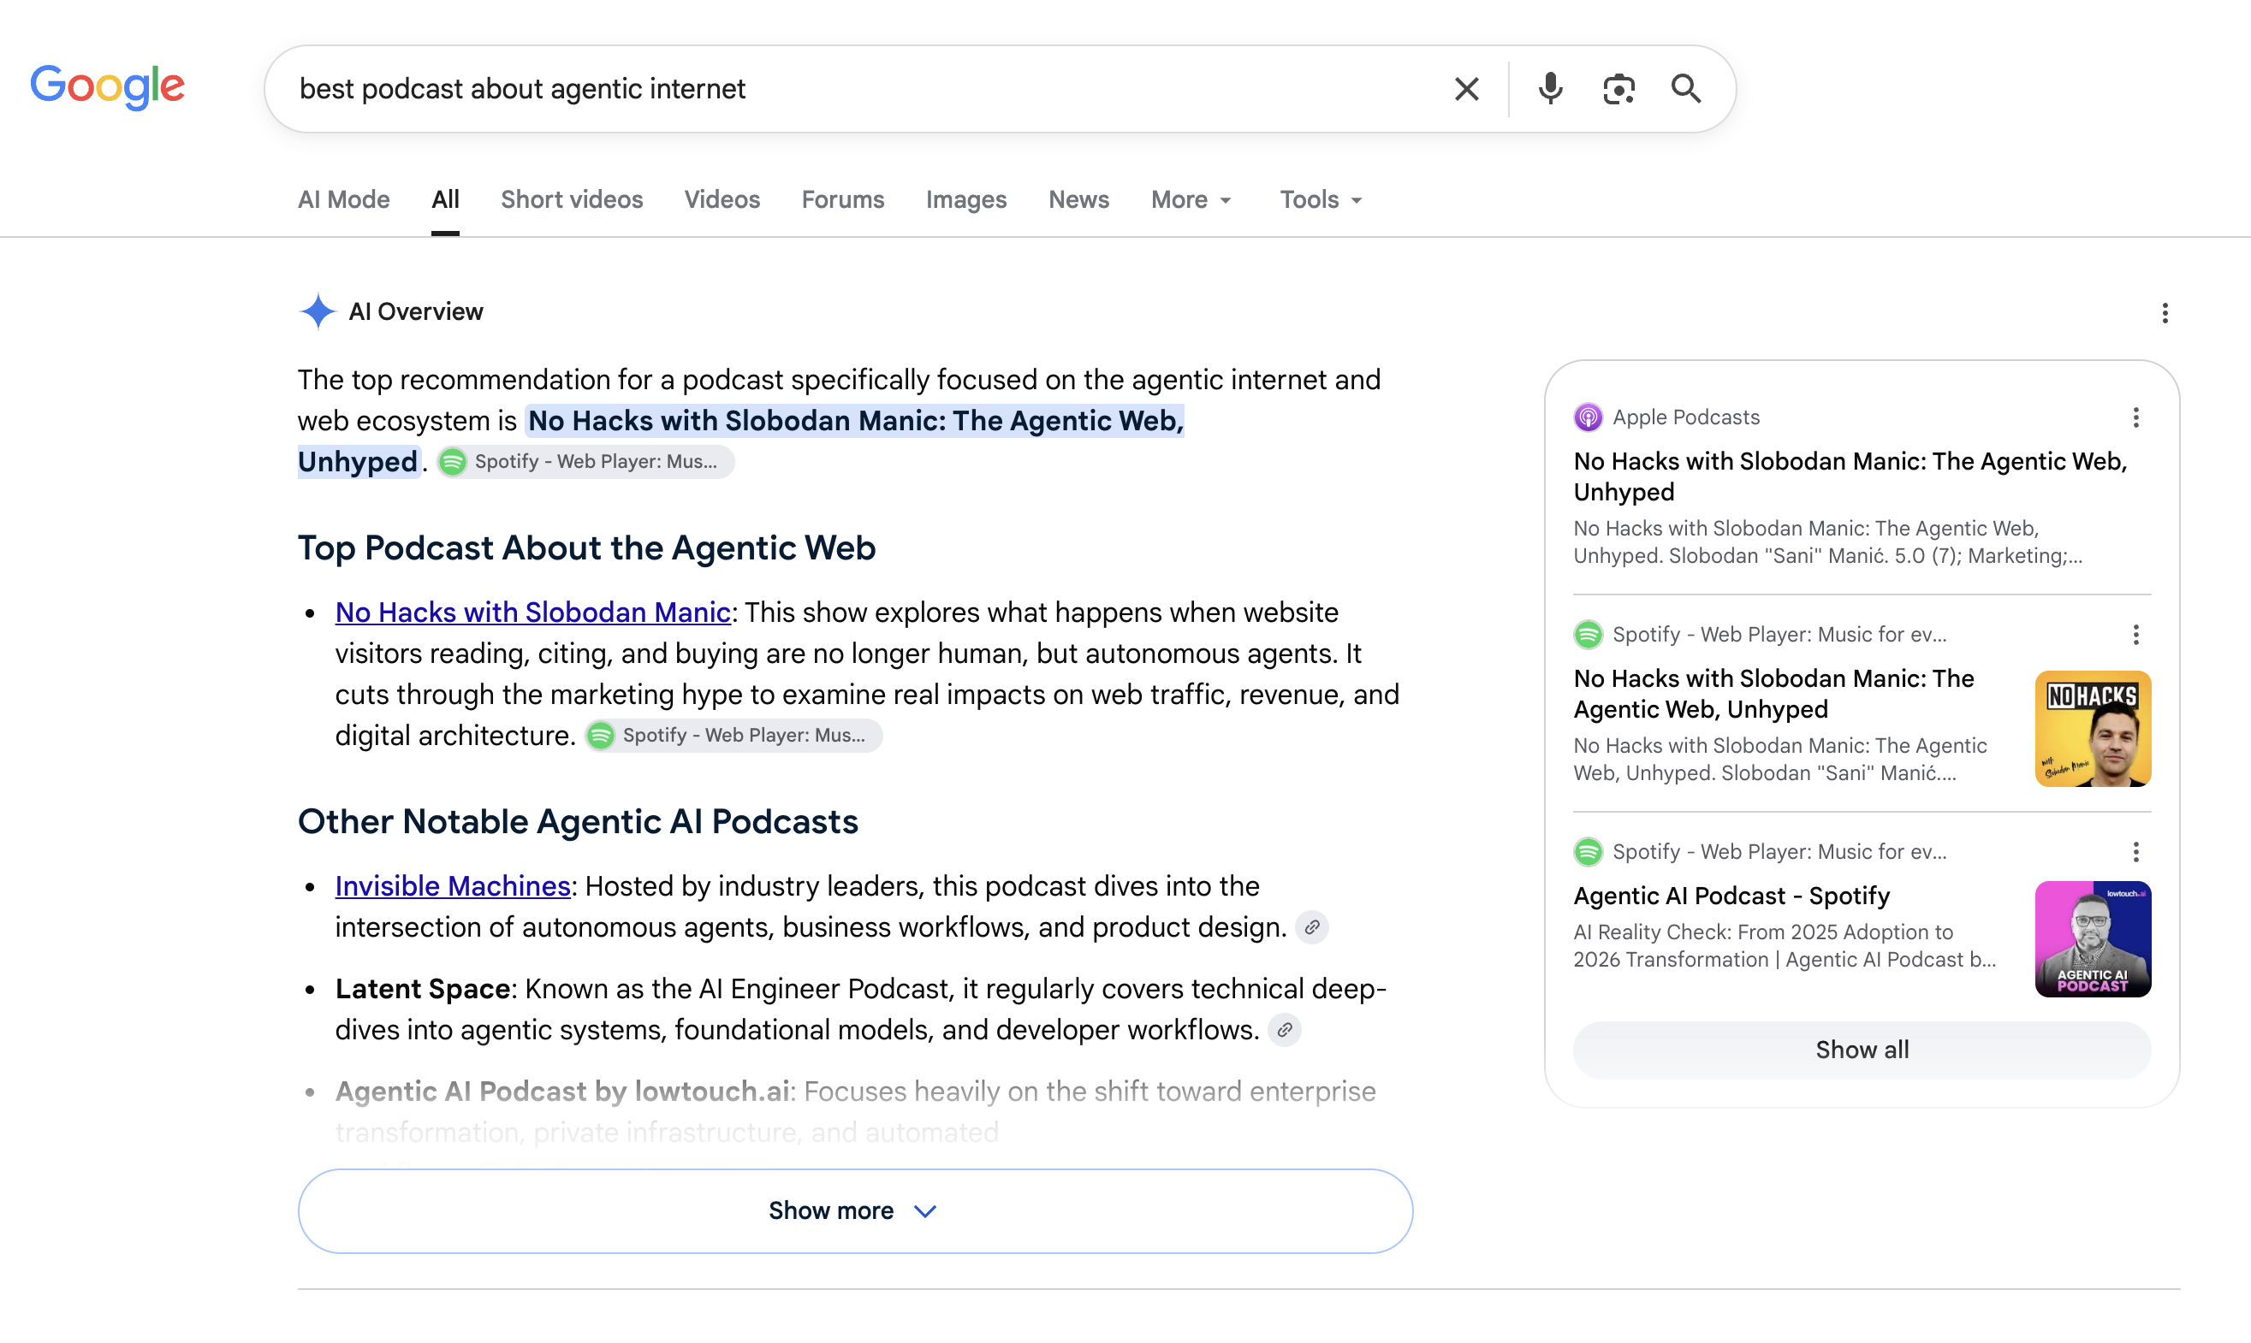Open the Tools dropdown
Viewport: 2251px width, 1343px height.
1320,199
